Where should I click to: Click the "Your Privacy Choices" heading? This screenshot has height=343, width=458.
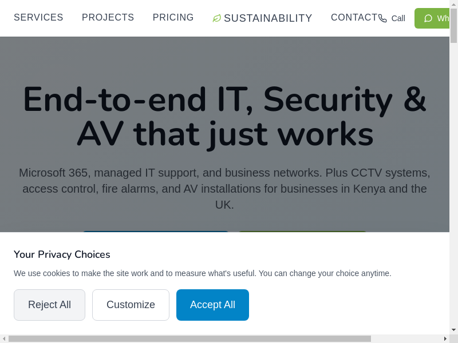[62, 254]
